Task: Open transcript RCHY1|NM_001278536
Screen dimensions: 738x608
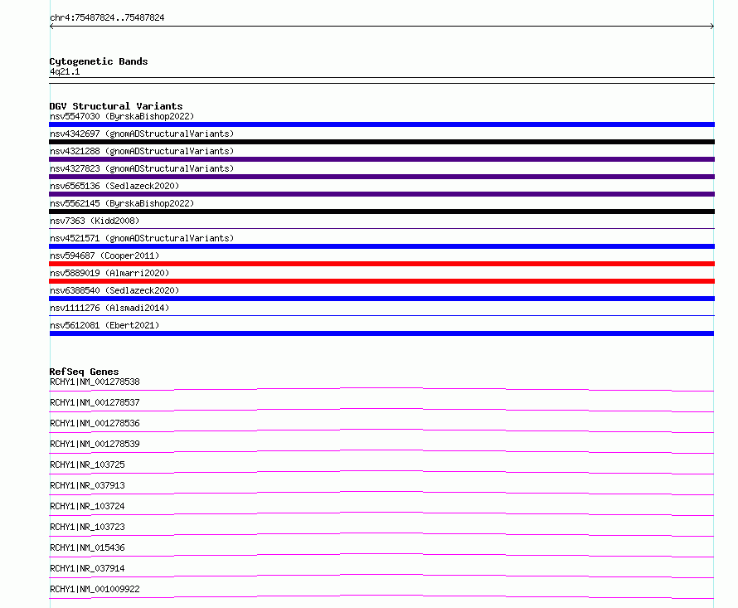Action: 95,423
